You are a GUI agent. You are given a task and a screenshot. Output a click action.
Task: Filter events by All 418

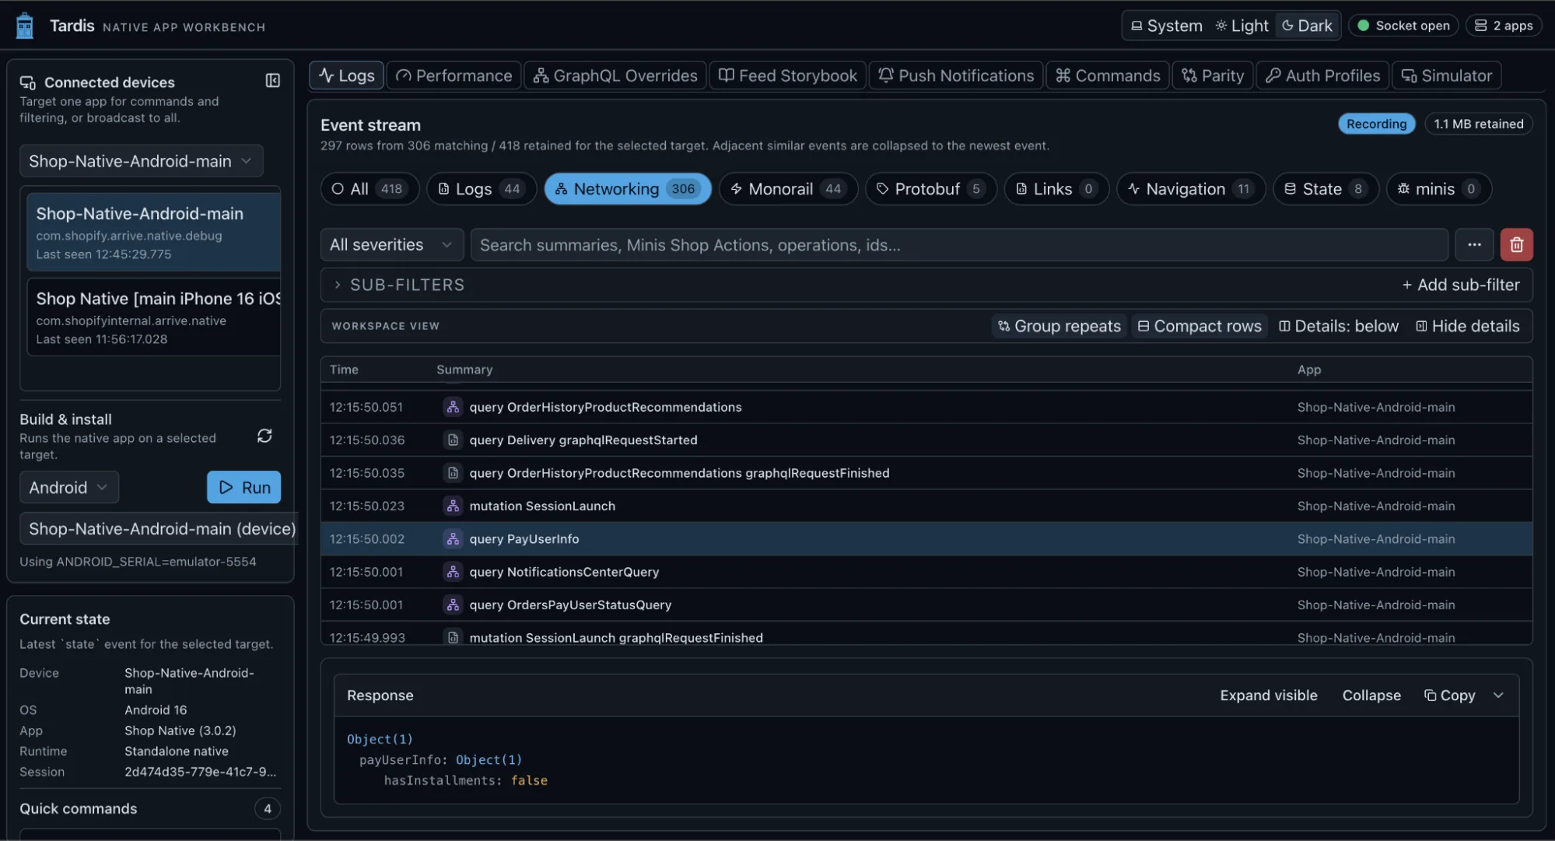369,189
